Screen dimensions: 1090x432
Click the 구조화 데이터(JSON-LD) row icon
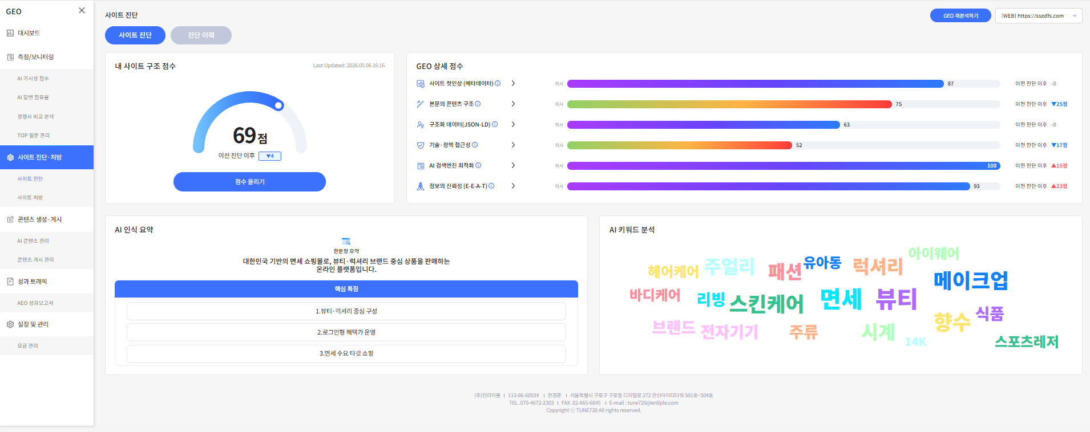coord(421,125)
